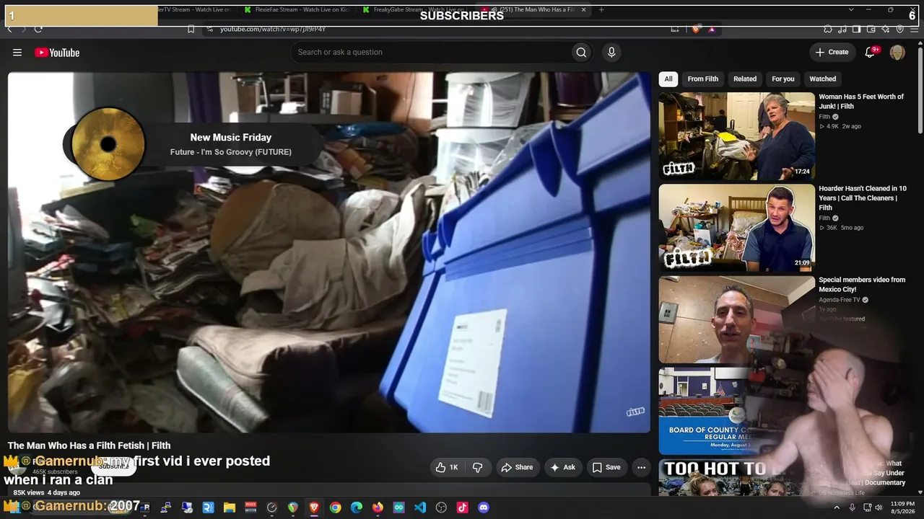Image resolution: width=924 pixels, height=519 pixels.
Task: Click the search magnifier button
Action: [x=581, y=52]
